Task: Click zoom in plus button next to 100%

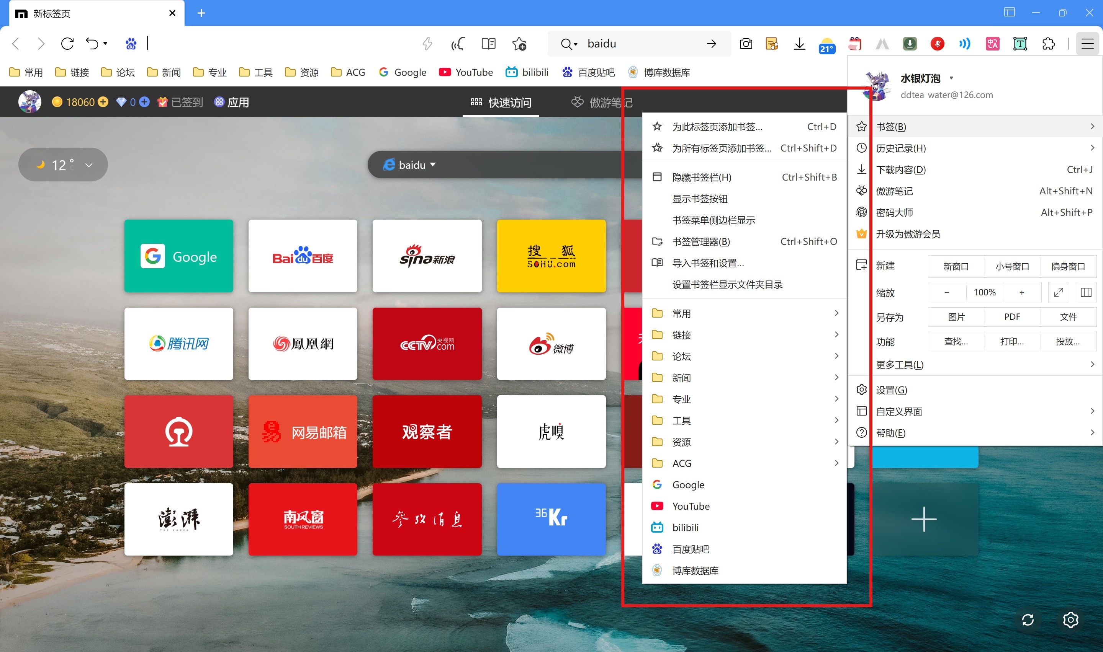Action: (x=1022, y=292)
